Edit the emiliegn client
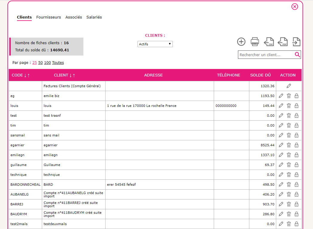 coord(281,155)
